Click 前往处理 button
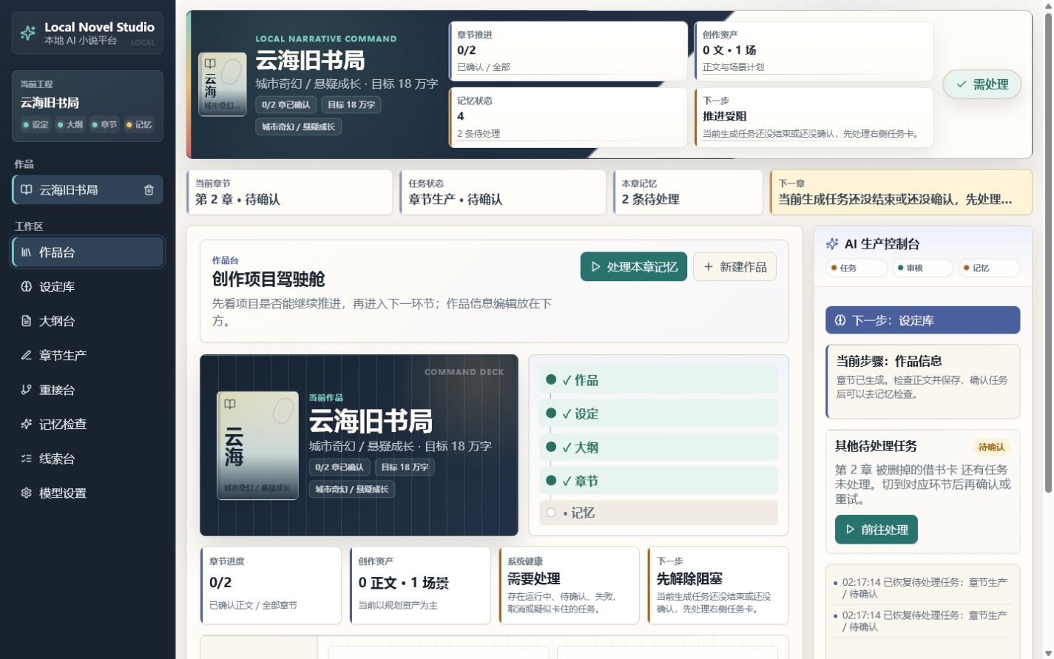 [876, 530]
